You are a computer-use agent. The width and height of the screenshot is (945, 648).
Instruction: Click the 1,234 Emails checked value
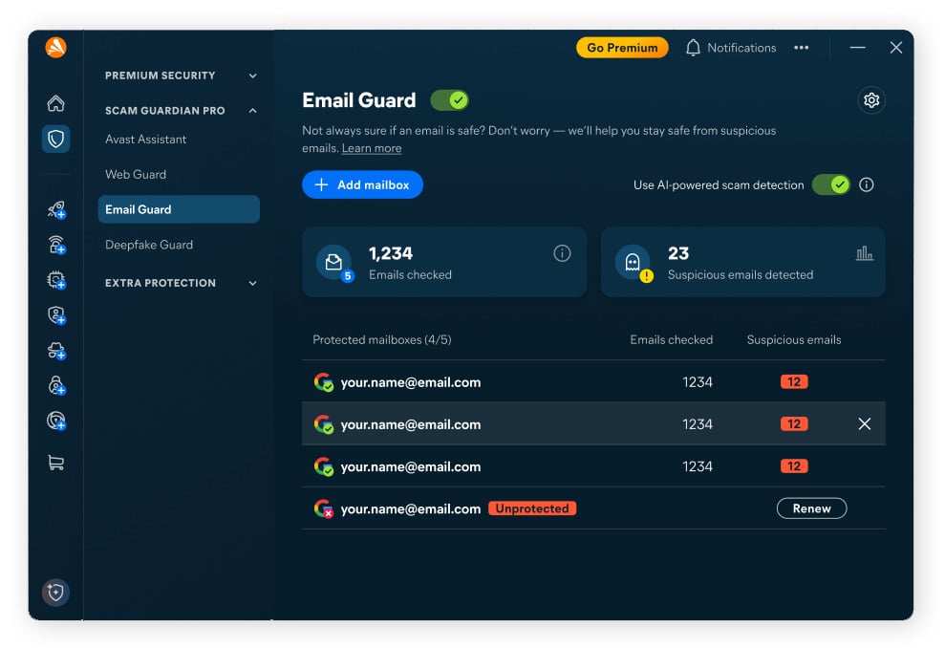(391, 253)
